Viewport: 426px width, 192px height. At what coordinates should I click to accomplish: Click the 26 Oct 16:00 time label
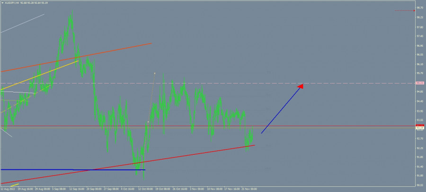pos(179,189)
